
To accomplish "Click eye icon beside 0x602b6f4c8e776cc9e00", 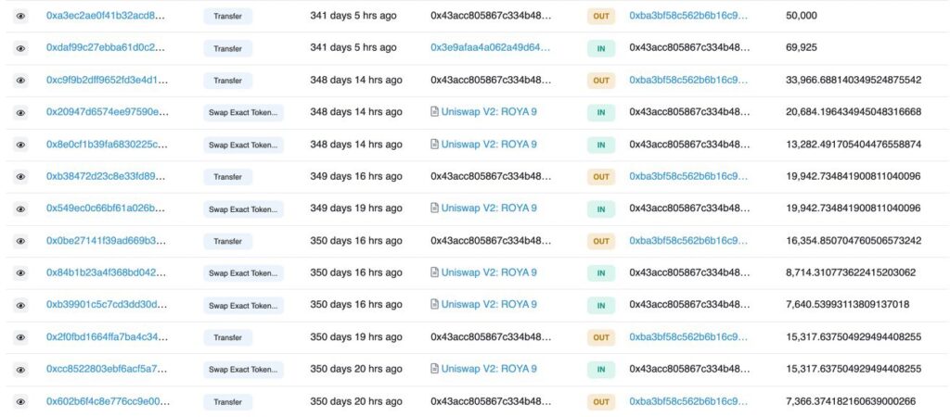I will [x=20, y=401].
